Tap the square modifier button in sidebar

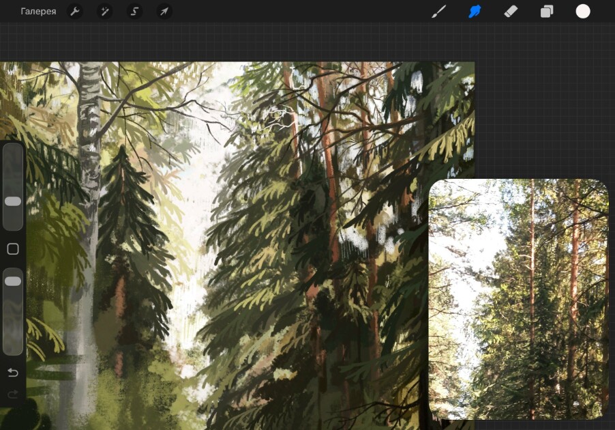pos(13,249)
